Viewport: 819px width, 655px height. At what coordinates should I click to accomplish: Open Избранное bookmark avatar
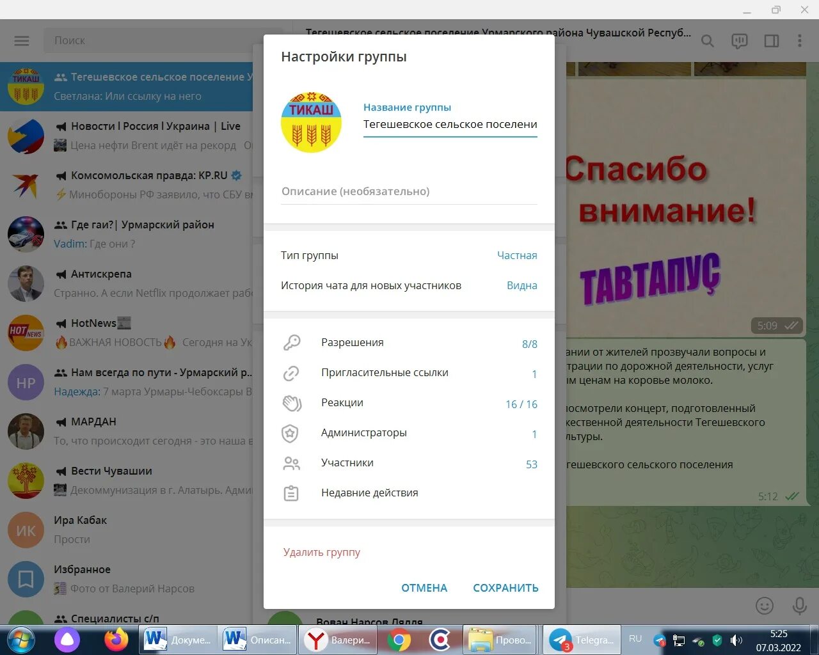26,579
